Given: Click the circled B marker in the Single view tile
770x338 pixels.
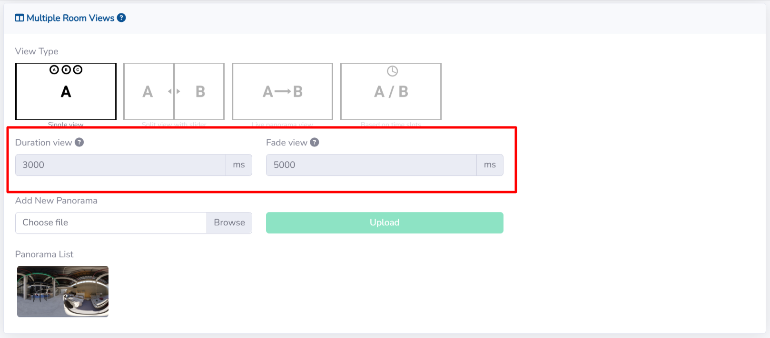Looking at the screenshot, I should click(66, 70).
